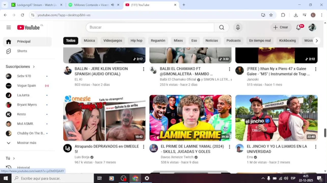This screenshot has width=327, height=183.
Task: Open Luis Borja channel avatar
Action: [x=67, y=148]
